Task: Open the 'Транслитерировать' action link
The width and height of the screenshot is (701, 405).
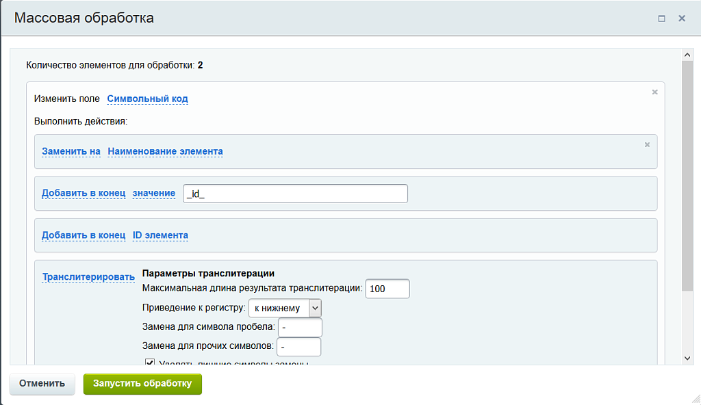Action: [88, 276]
